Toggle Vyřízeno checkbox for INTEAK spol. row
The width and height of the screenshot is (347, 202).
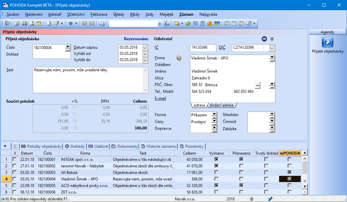click(x=216, y=159)
